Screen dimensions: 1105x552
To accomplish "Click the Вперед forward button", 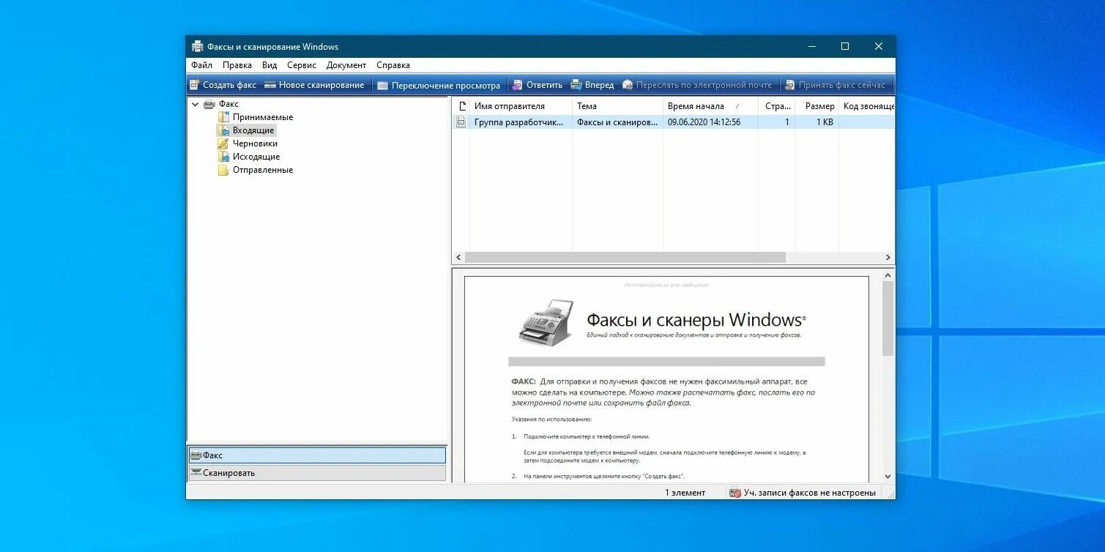I will tap(592, 85).
